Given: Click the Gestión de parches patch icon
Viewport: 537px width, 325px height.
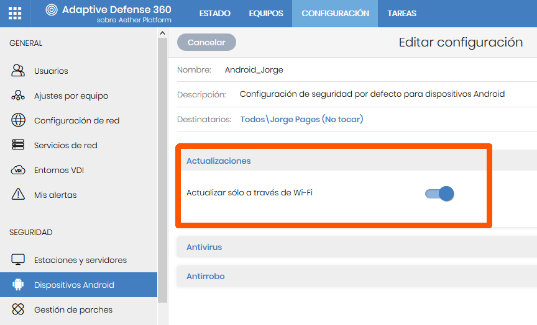Looking at the screenshot, I should (18, 309).
